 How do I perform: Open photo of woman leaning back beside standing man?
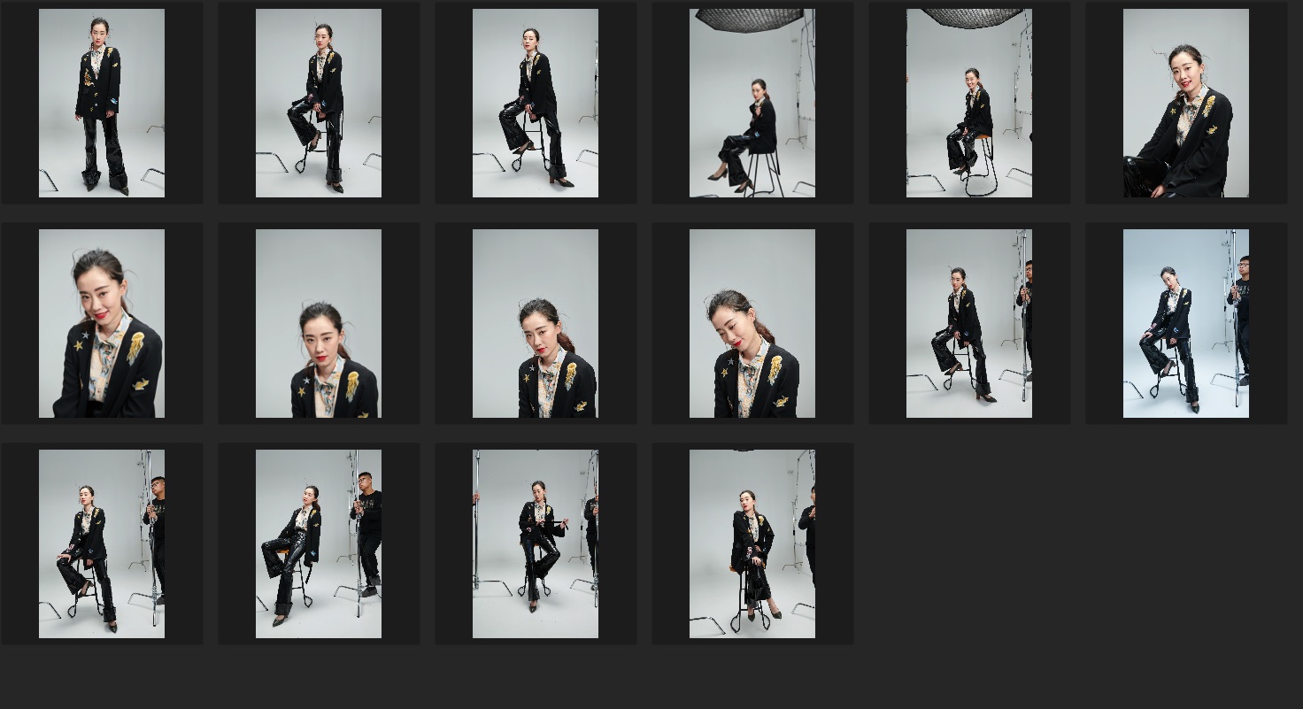pos(319,543)
